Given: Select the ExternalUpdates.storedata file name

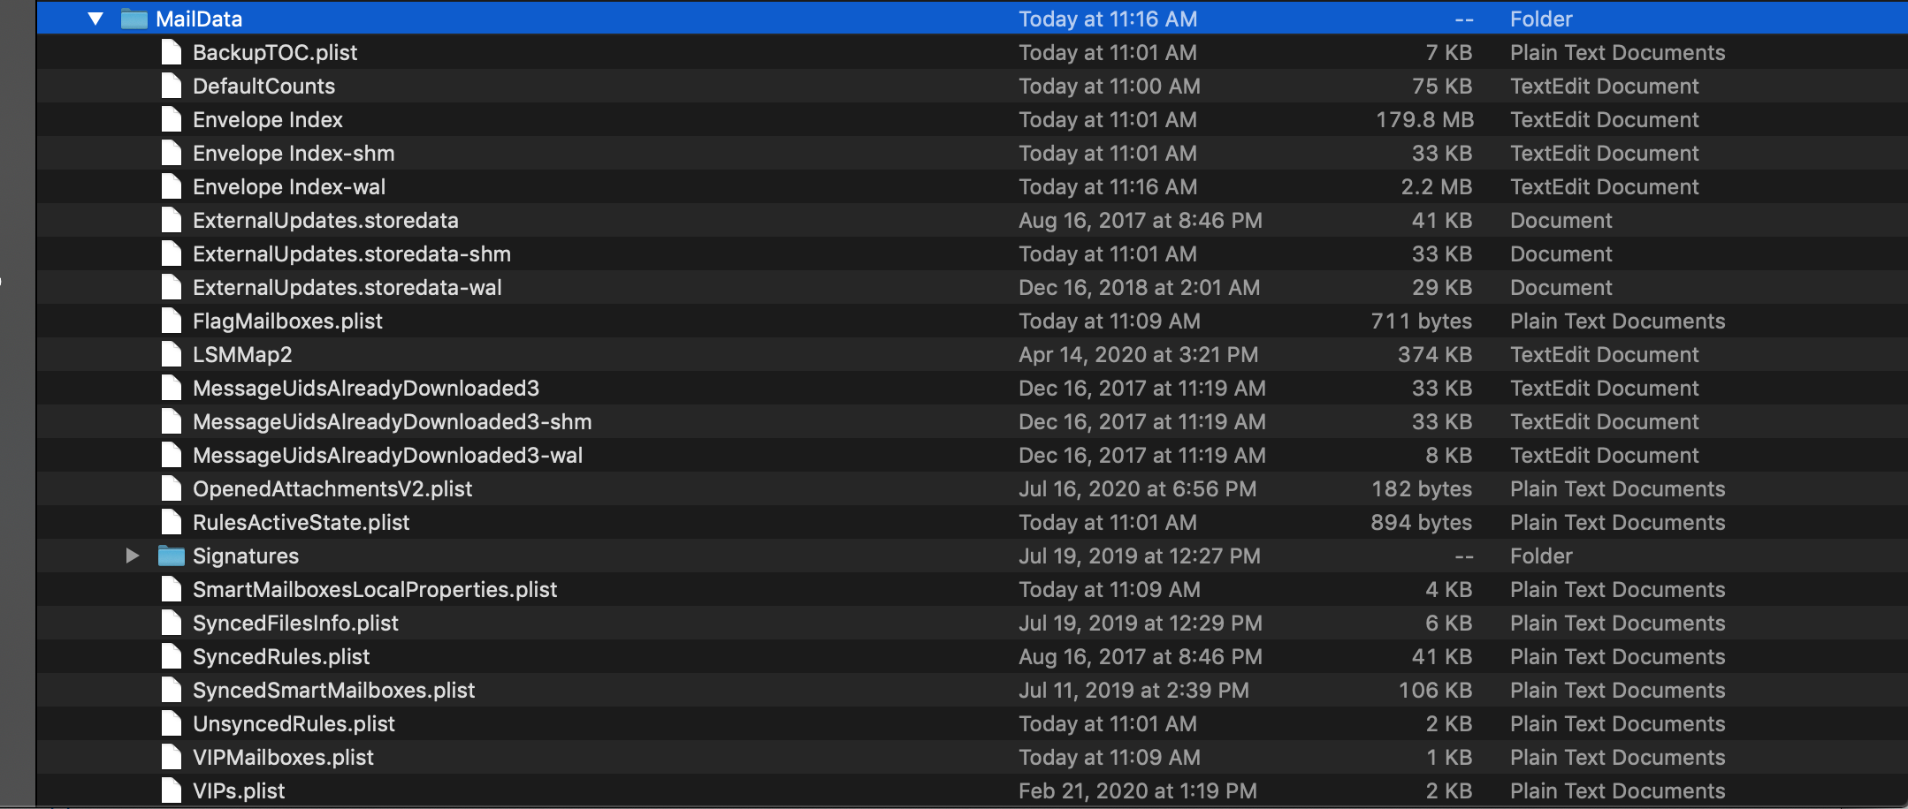Looking at the screenshot, I should coord(325,220).
